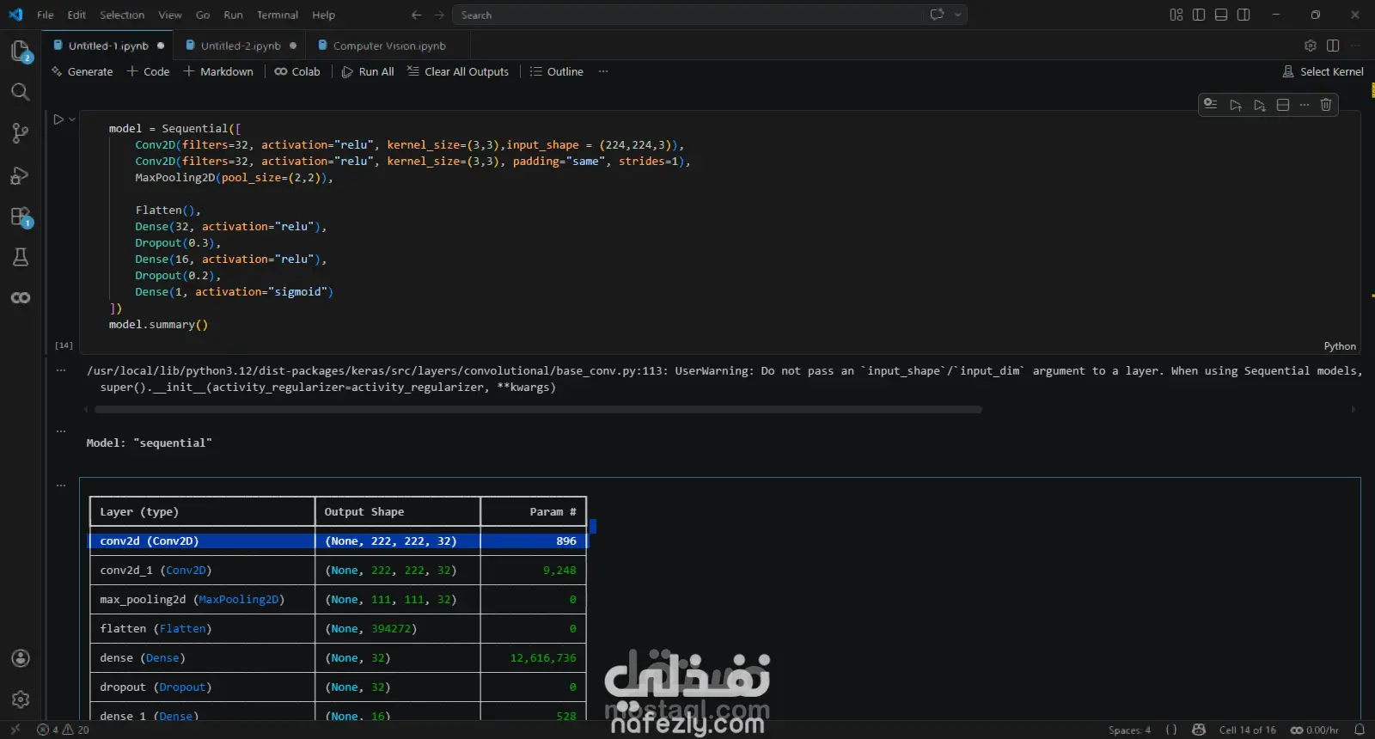Go back with the left arrow
Image resolution: width=1375 pixels, height=739 pixels.
point(417,15)
